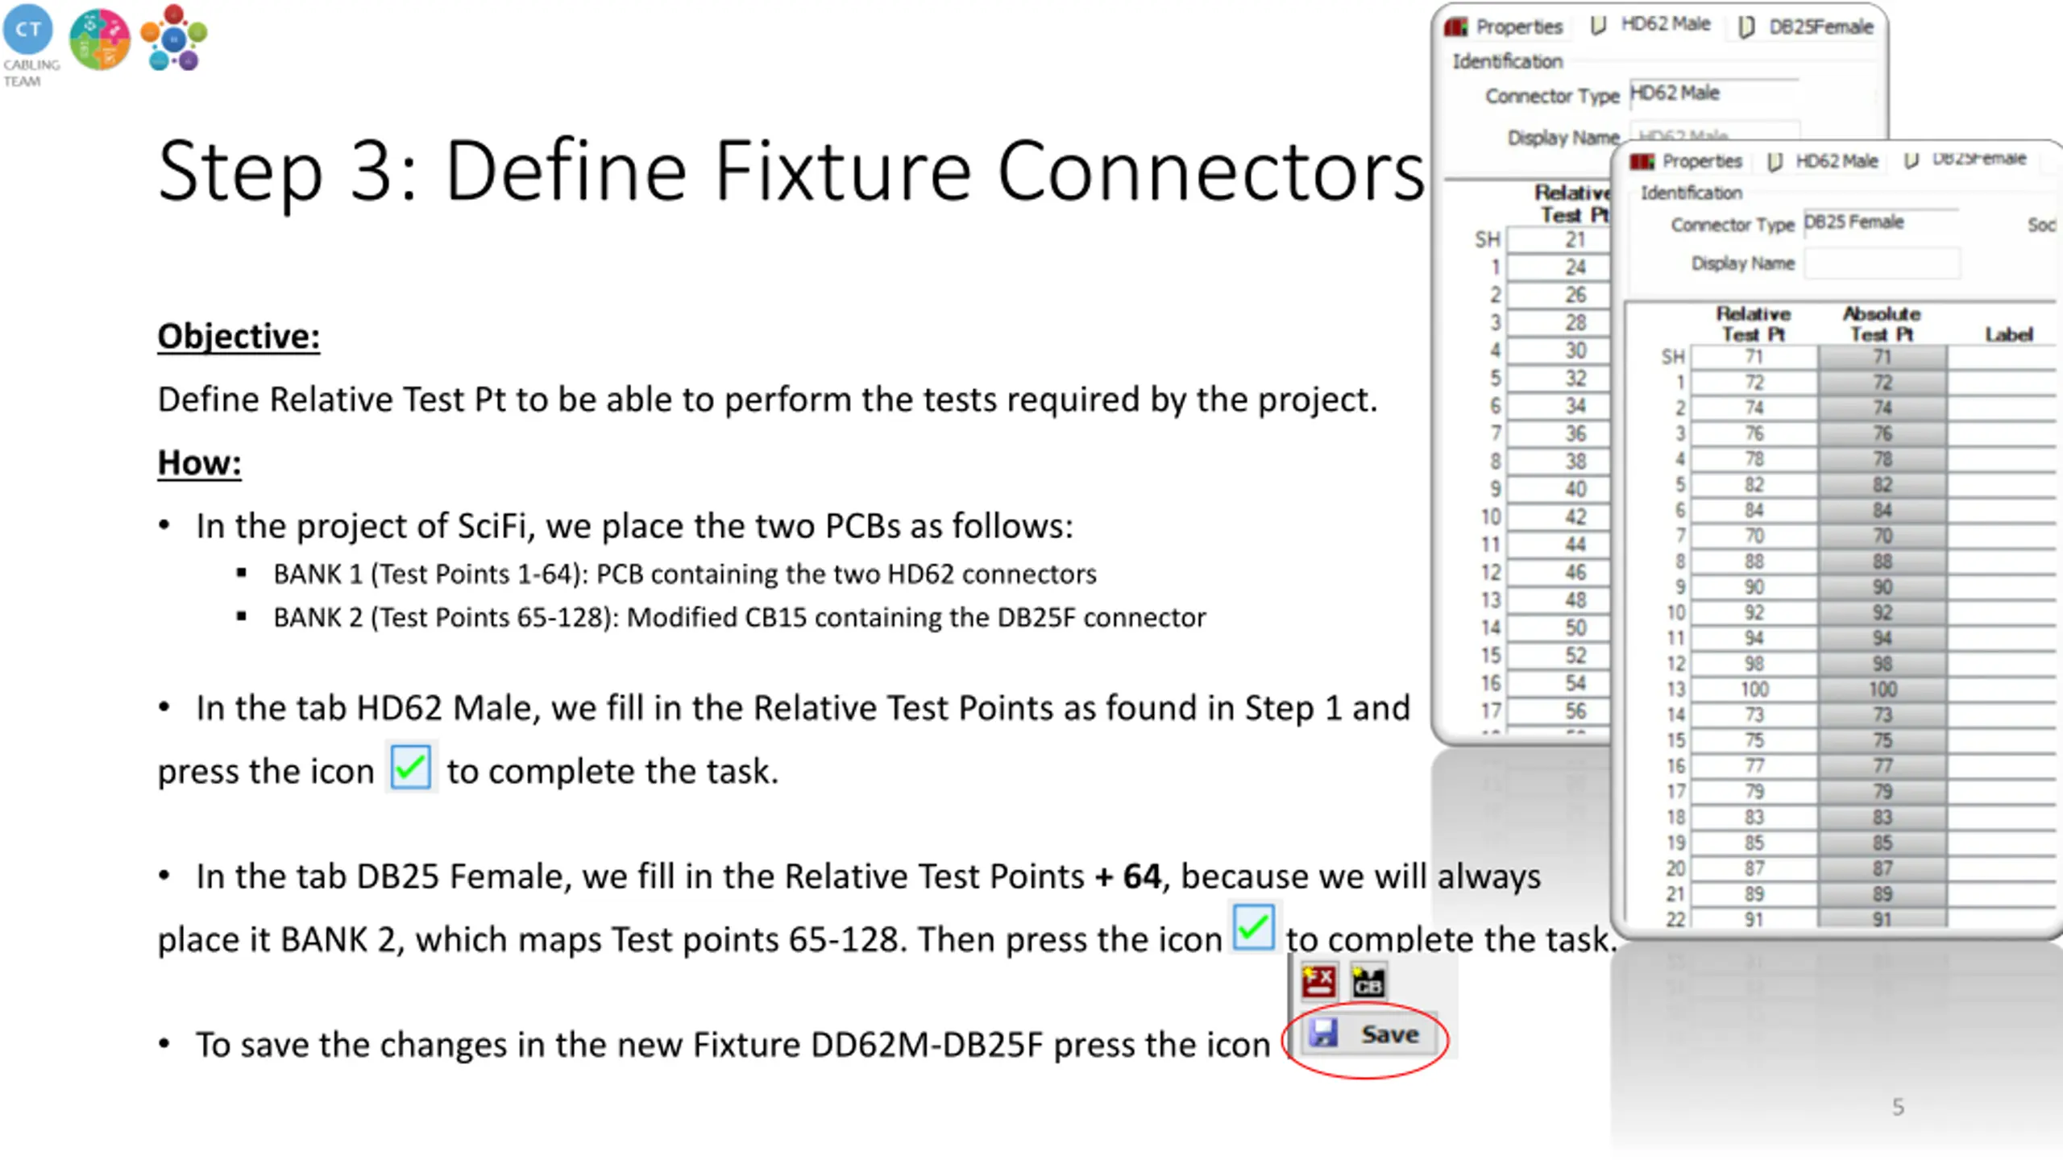Select Relative Test Pt cell 82 in row 5
2063x1160 pixels.
coord(1754,485)
